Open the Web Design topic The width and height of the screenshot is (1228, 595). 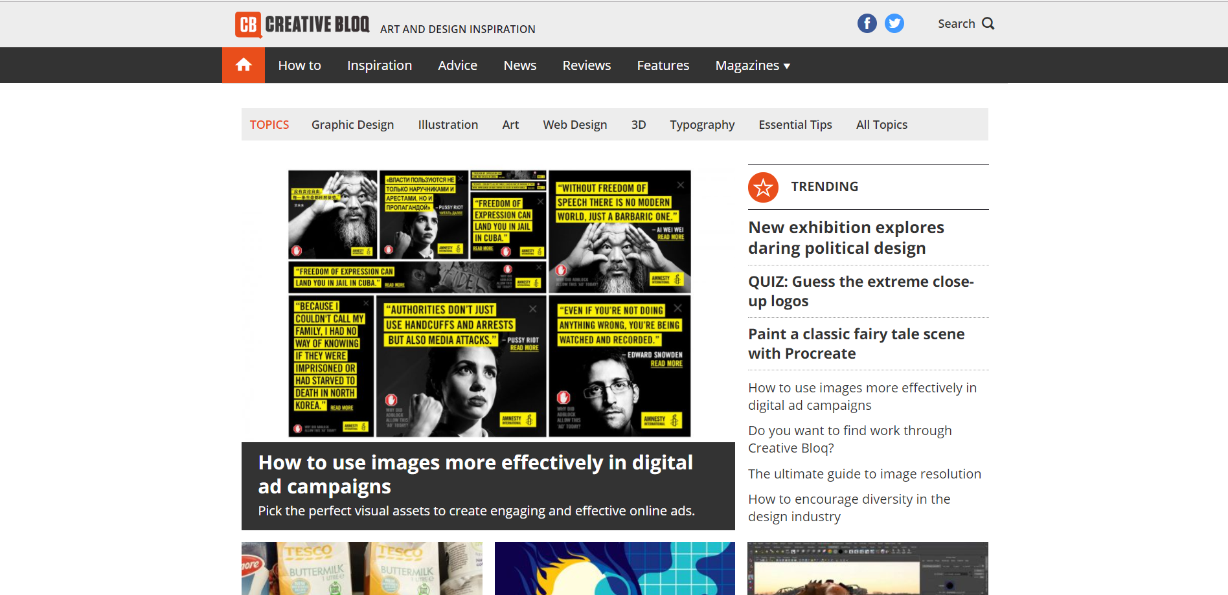(574, 124)
